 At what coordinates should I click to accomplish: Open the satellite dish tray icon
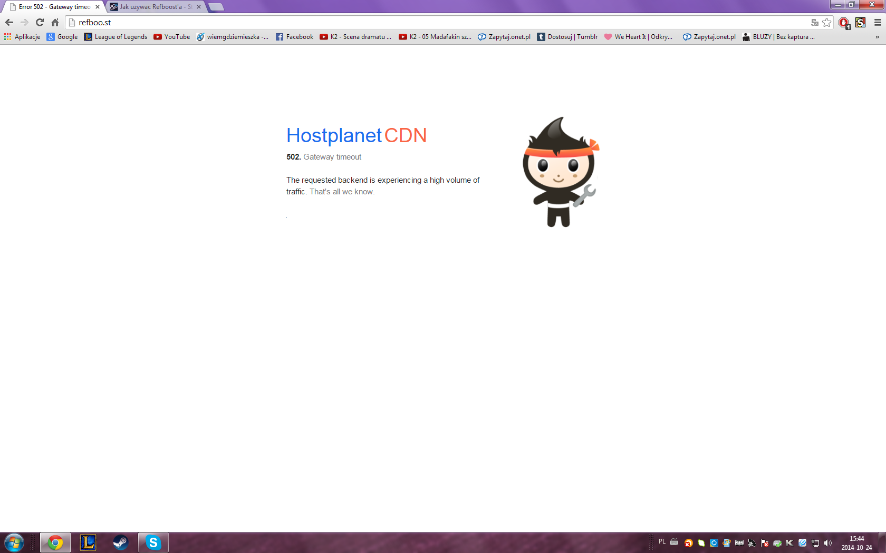point(752,543)
